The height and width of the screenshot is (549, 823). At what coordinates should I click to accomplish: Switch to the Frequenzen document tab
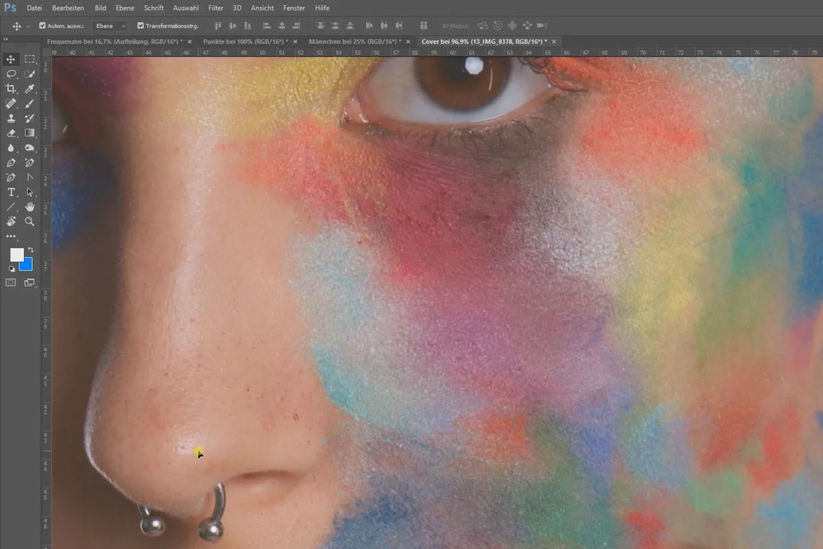coord(113,42)
